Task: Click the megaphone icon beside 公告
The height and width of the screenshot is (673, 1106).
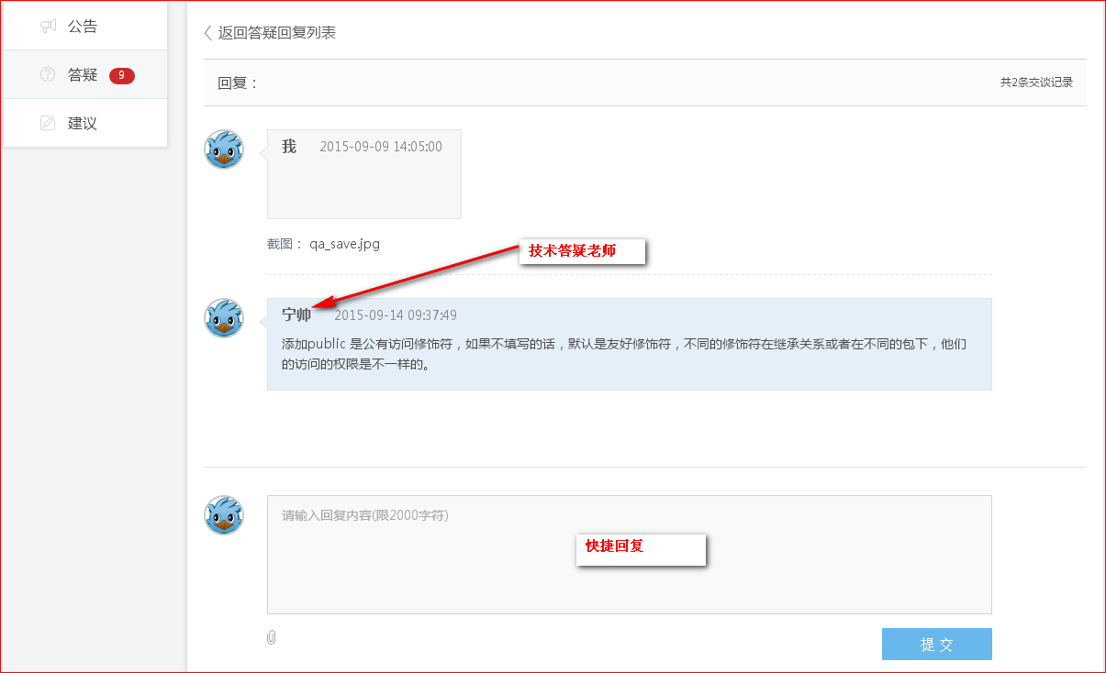Action: tap(49, 27)
